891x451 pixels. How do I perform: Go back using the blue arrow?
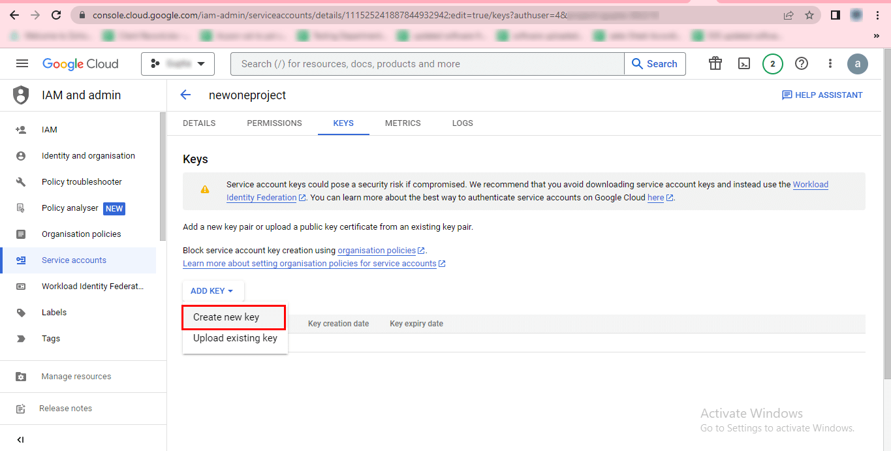[x=185, y=95]
